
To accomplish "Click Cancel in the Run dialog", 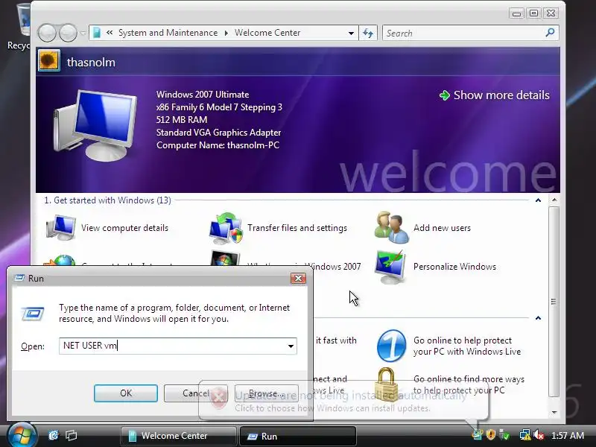I will (196, 393).
